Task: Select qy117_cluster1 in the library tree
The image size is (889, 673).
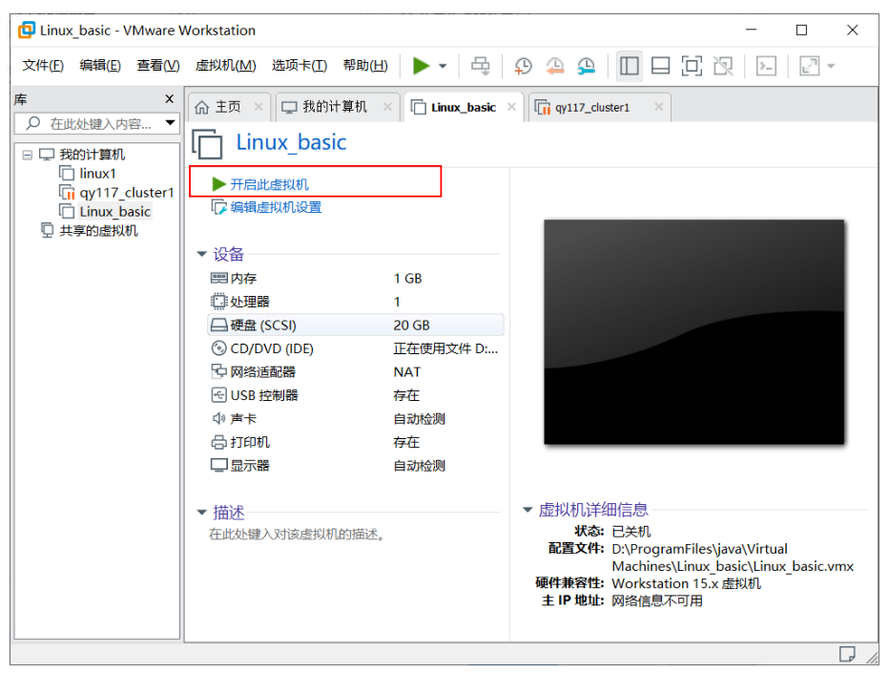Action: pyautogui.click(x=126, y=193)
